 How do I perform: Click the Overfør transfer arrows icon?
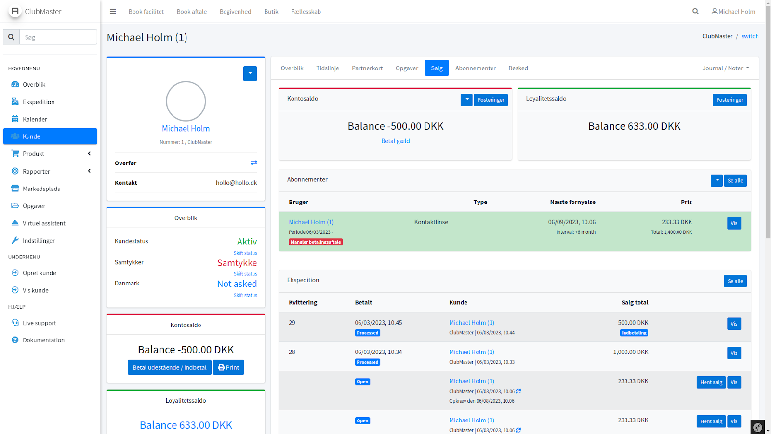coord(253,163)
